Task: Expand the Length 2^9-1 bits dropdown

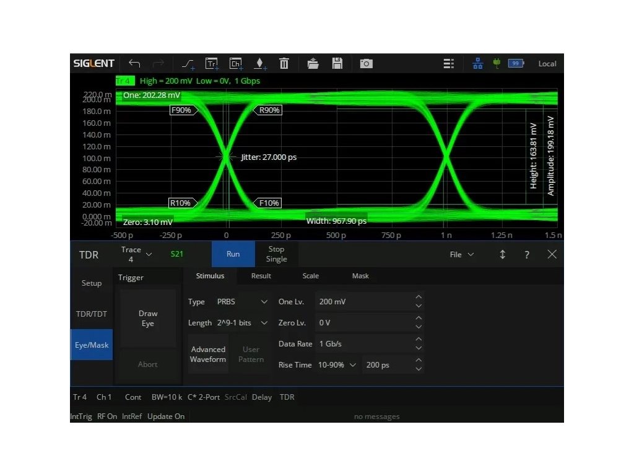Action: [x=242, y=323]
